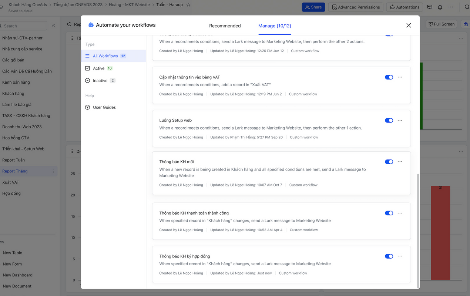Open Các Vấn Đề Cả Hướng Dẫn in sidebar
This screenshot has height=296, width=470.
click(x=27, y=71)
